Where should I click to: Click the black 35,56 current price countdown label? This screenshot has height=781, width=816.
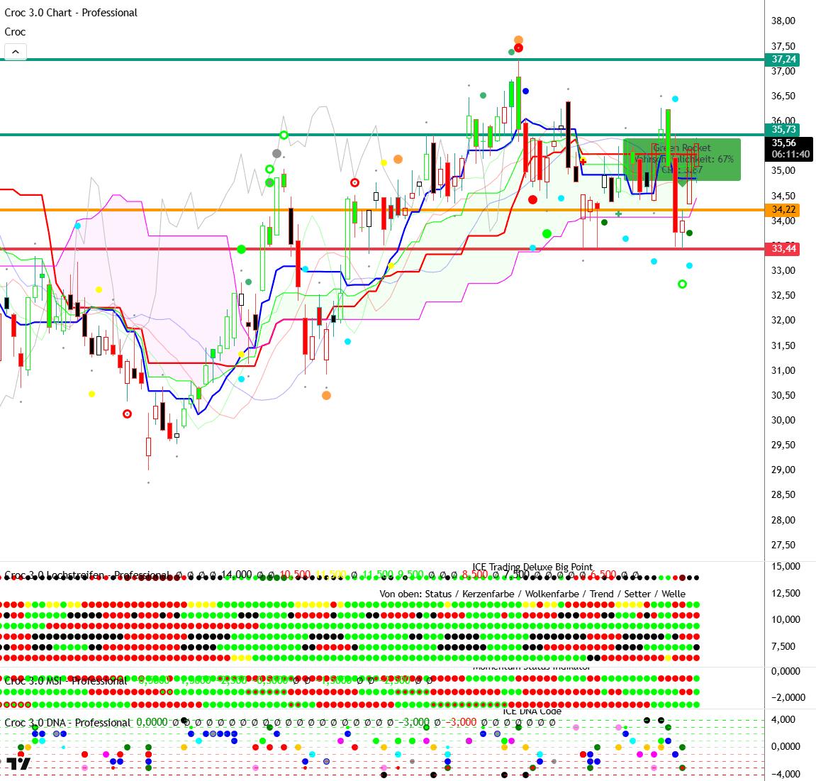point(790,148)
